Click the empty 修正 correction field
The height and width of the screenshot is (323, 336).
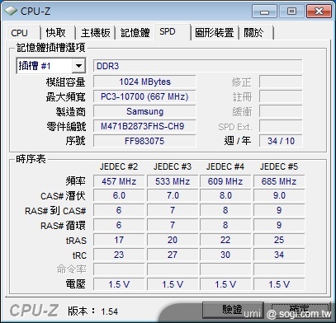(281, 82)
